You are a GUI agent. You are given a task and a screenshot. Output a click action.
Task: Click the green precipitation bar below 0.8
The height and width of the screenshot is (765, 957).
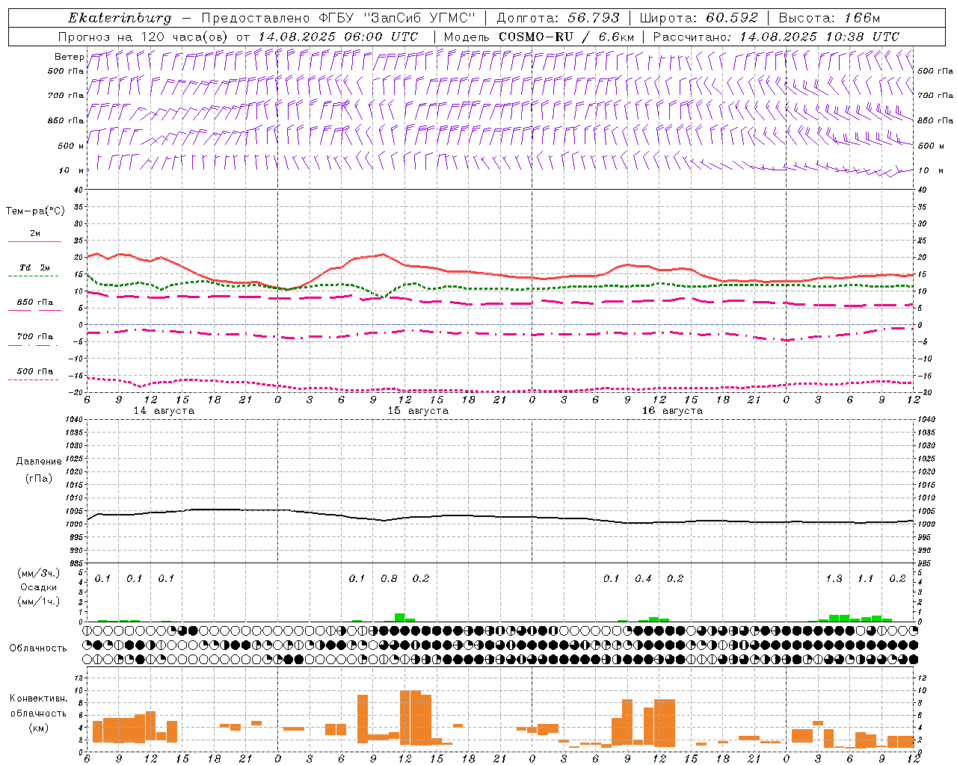tap(400, 617)
